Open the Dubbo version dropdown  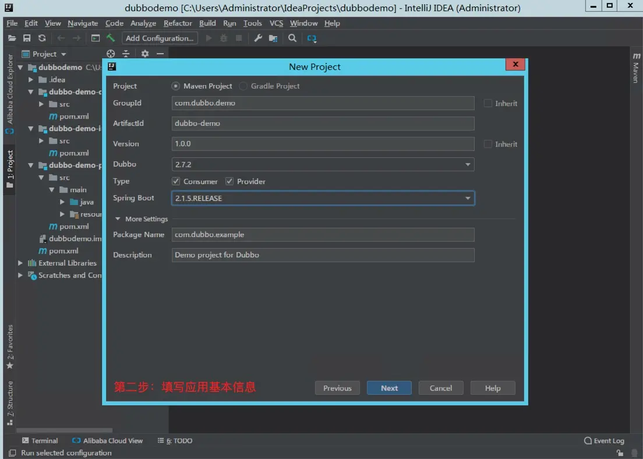click(468, 164)
